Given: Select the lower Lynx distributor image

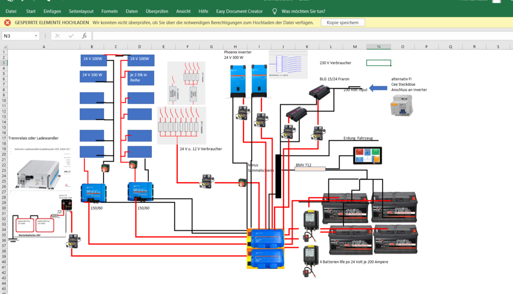Looking at the screenshot, I should click(x=266, y=258).
